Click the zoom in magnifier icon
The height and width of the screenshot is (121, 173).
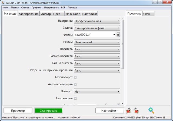[x=151, y=110]
